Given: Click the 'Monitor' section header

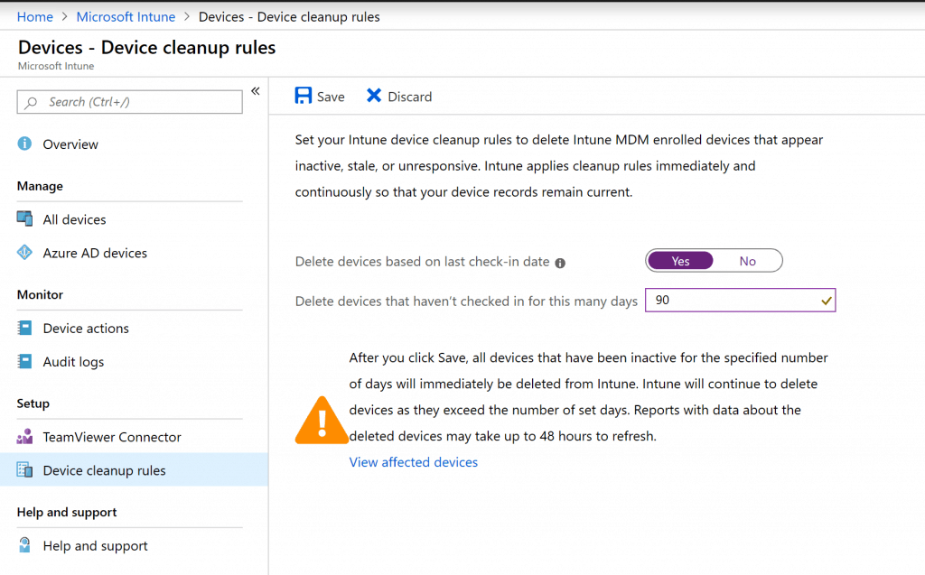Looking at the screenshot, I should 40,294.
